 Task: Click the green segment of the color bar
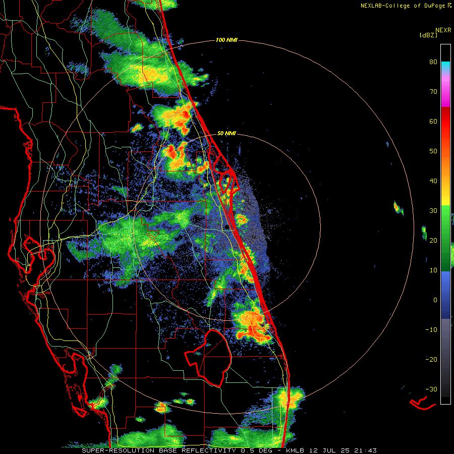click(x=445, y=238)
